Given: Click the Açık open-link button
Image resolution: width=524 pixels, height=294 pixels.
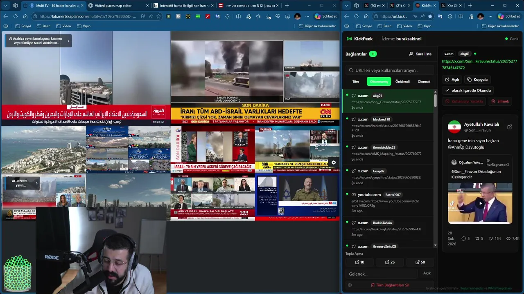Looking at the screenshot, I should point(452,80).
